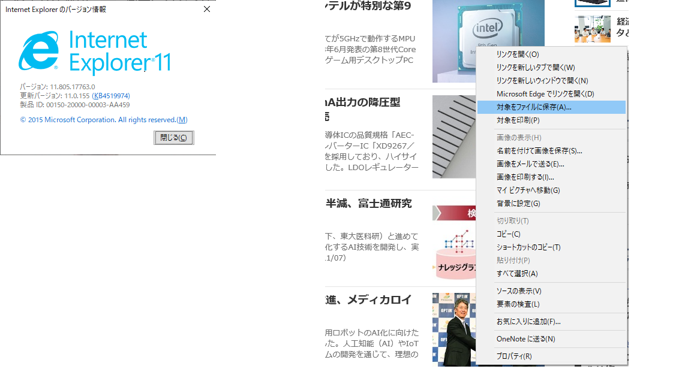Screen dimensions: 679x369
Task: Click the 人工知能（AI）やIoT summary line
Action: coord(372,344)
